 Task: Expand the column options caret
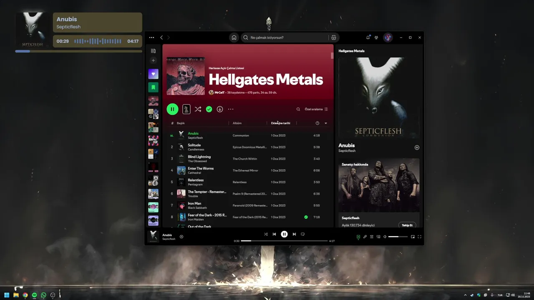326,123
